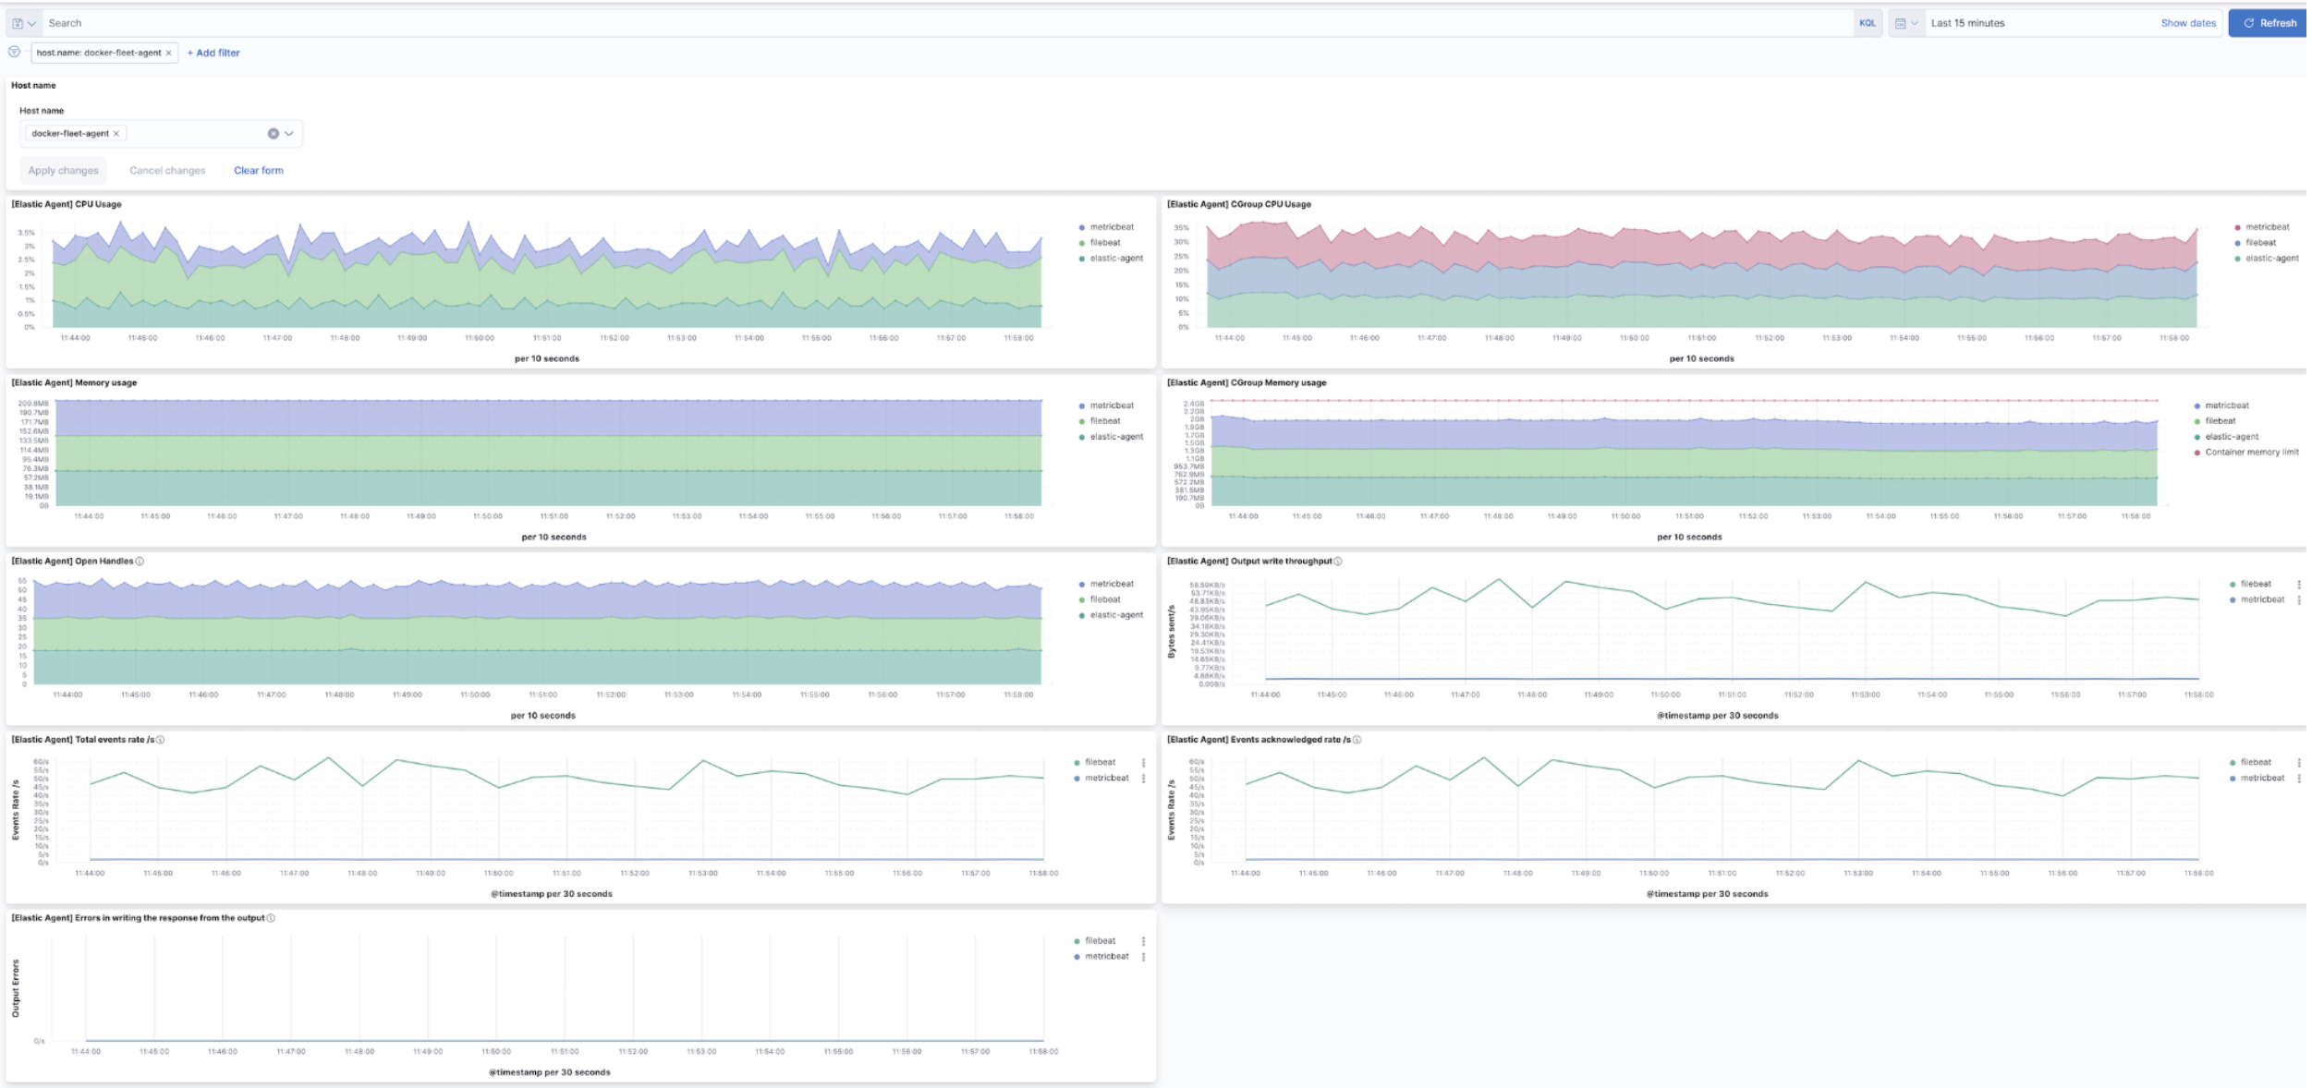Open the Host name selection dropdown
This screenshot has height=1088, width=2312.
[288, 134]
